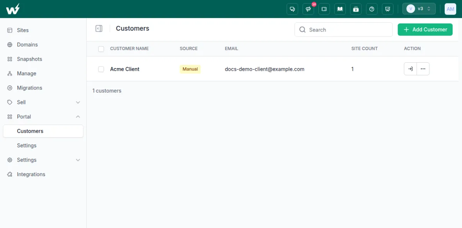Click the site count value 1
The image size is (462, 228).
tap(353, 69)
